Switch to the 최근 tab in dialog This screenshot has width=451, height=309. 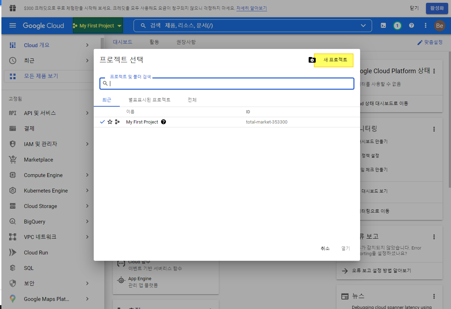(x=107, y=100)
